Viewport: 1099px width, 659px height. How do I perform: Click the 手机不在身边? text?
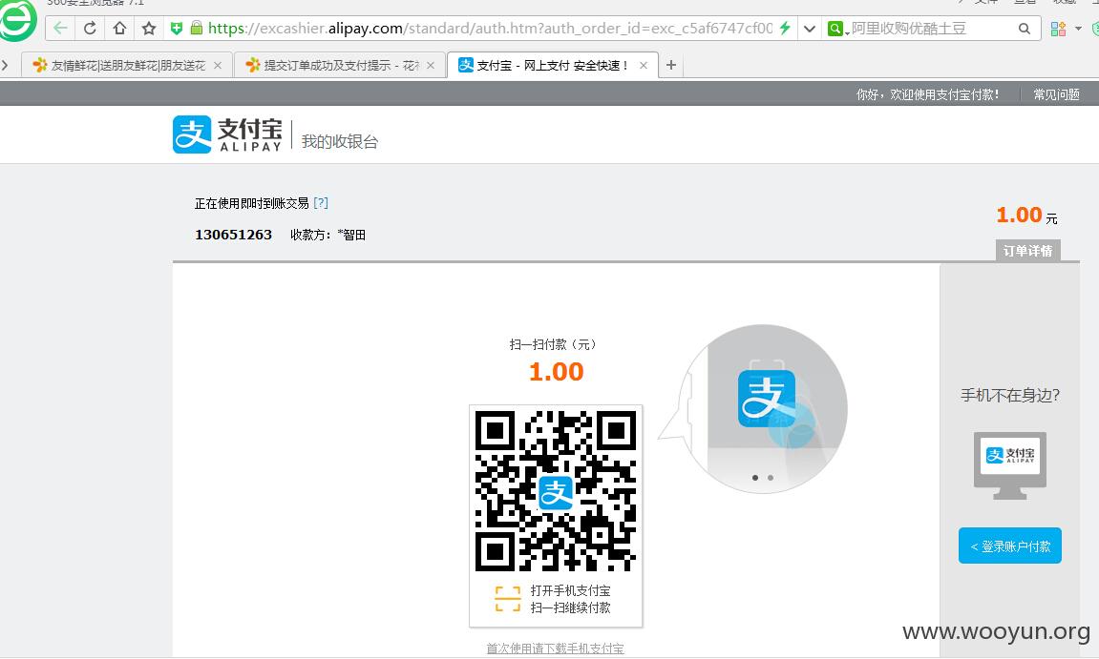pyautogui.click(x=1010, y=396)
